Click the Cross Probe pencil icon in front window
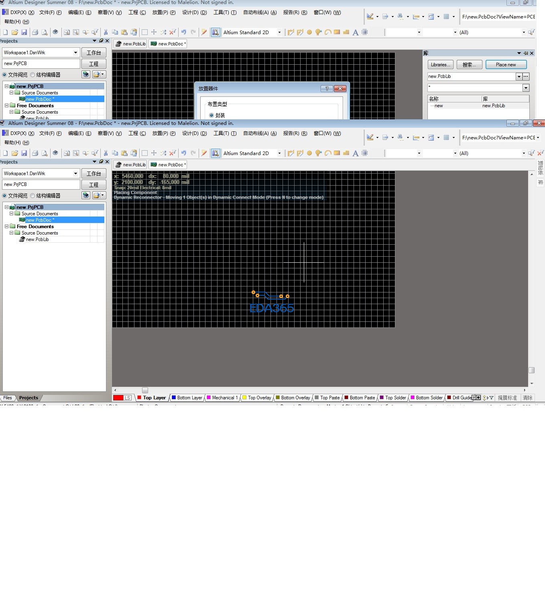The width and height of the screenshot is (545, 603). tap(204, 153)
